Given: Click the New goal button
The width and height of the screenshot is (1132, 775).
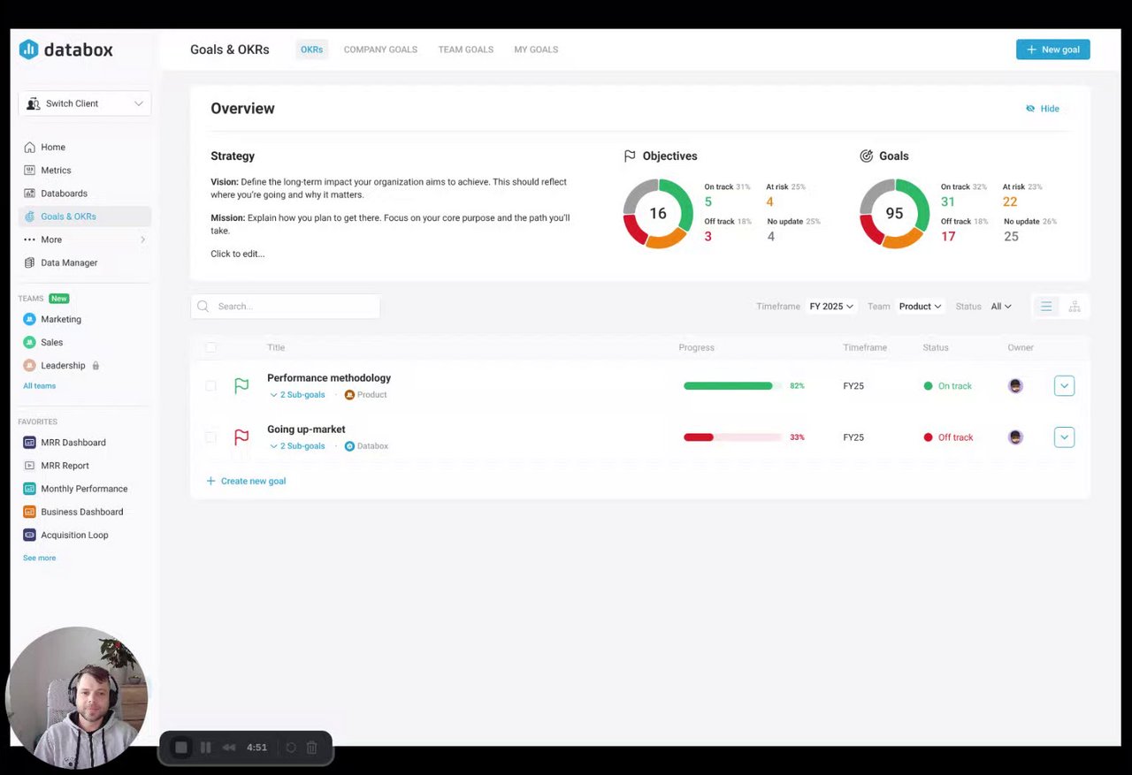Looking at the screenshot, I should (1052, 49).
